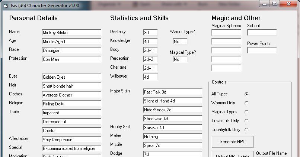Click the Power Points input field
This screenshot has height=157, width=300.
click(x=262, y=50)
